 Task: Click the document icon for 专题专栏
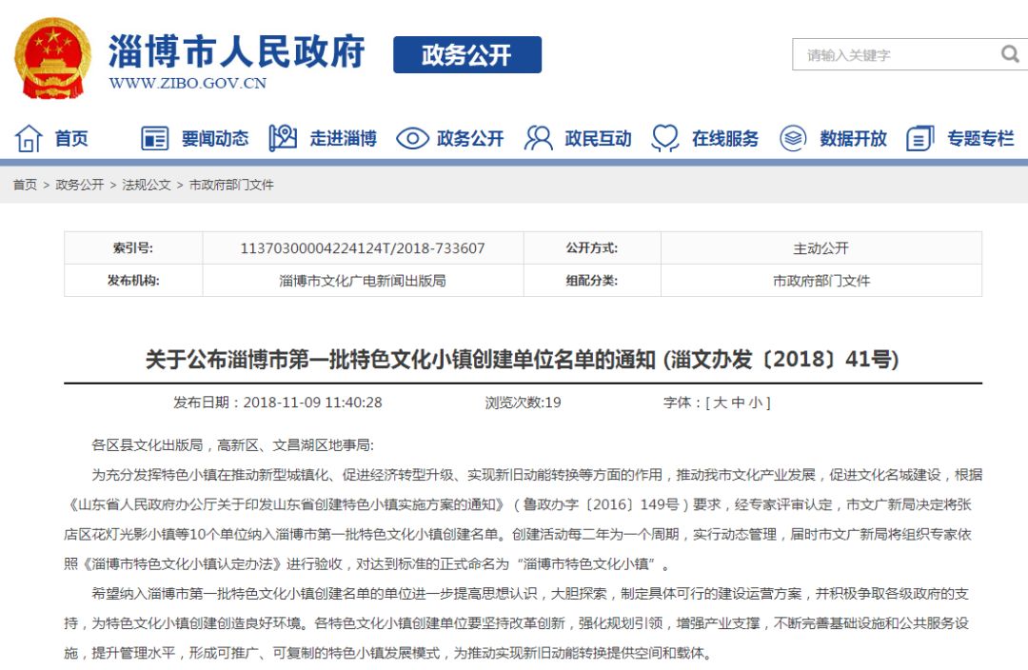tap(919, 138)
